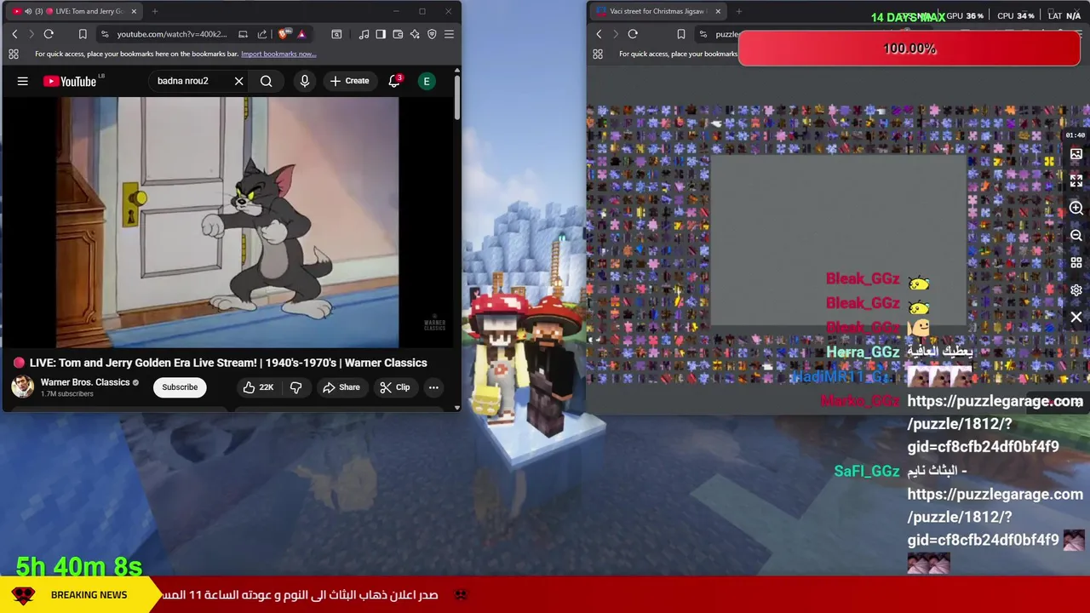The image size is (1090, 613).
Task: Open the browser main menu in YouTube window
Action: (449, 34)
